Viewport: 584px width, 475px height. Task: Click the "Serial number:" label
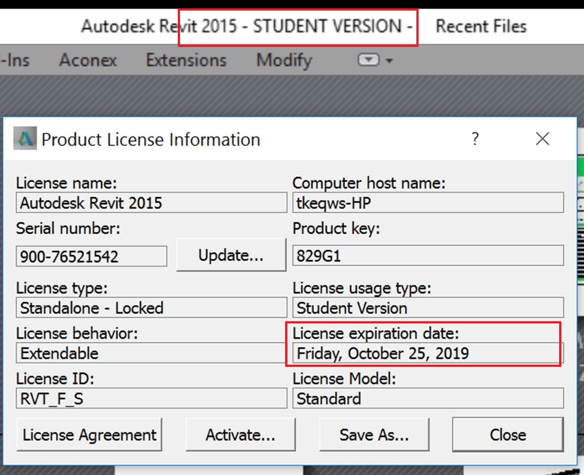[68, 228]
